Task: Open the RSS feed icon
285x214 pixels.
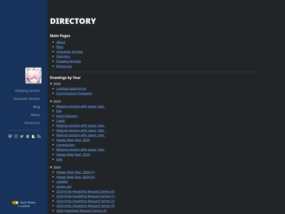Action: point(39,136)
